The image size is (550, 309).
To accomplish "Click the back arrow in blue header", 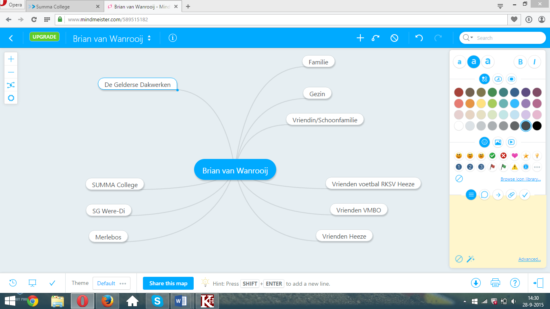I will click(x=11, y=38).
